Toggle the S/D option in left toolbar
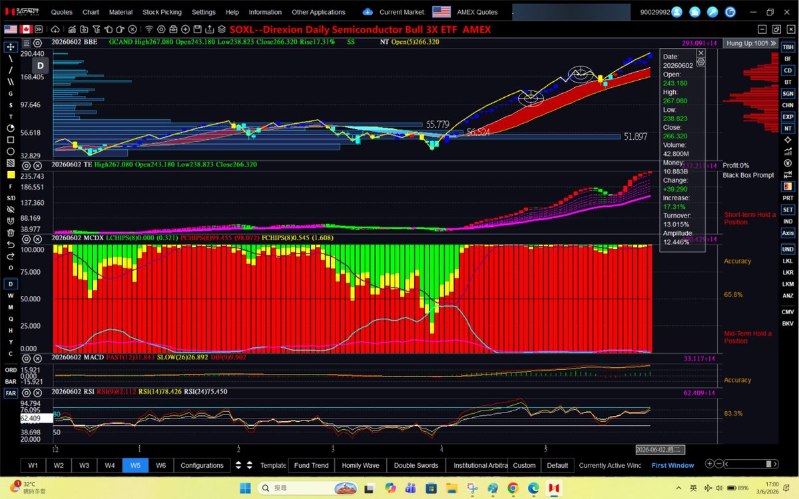 [11, 198]
